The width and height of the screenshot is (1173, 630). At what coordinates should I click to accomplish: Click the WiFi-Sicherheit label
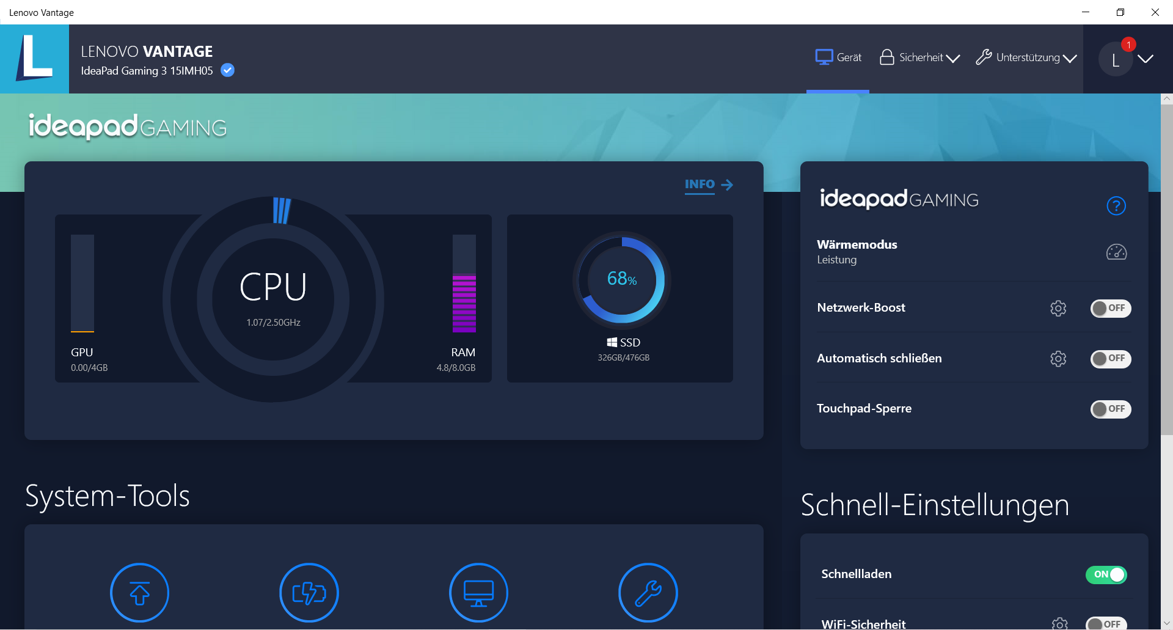pos(863,624)
